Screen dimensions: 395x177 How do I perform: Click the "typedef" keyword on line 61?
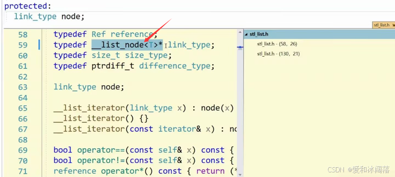(x=70, y=66)
